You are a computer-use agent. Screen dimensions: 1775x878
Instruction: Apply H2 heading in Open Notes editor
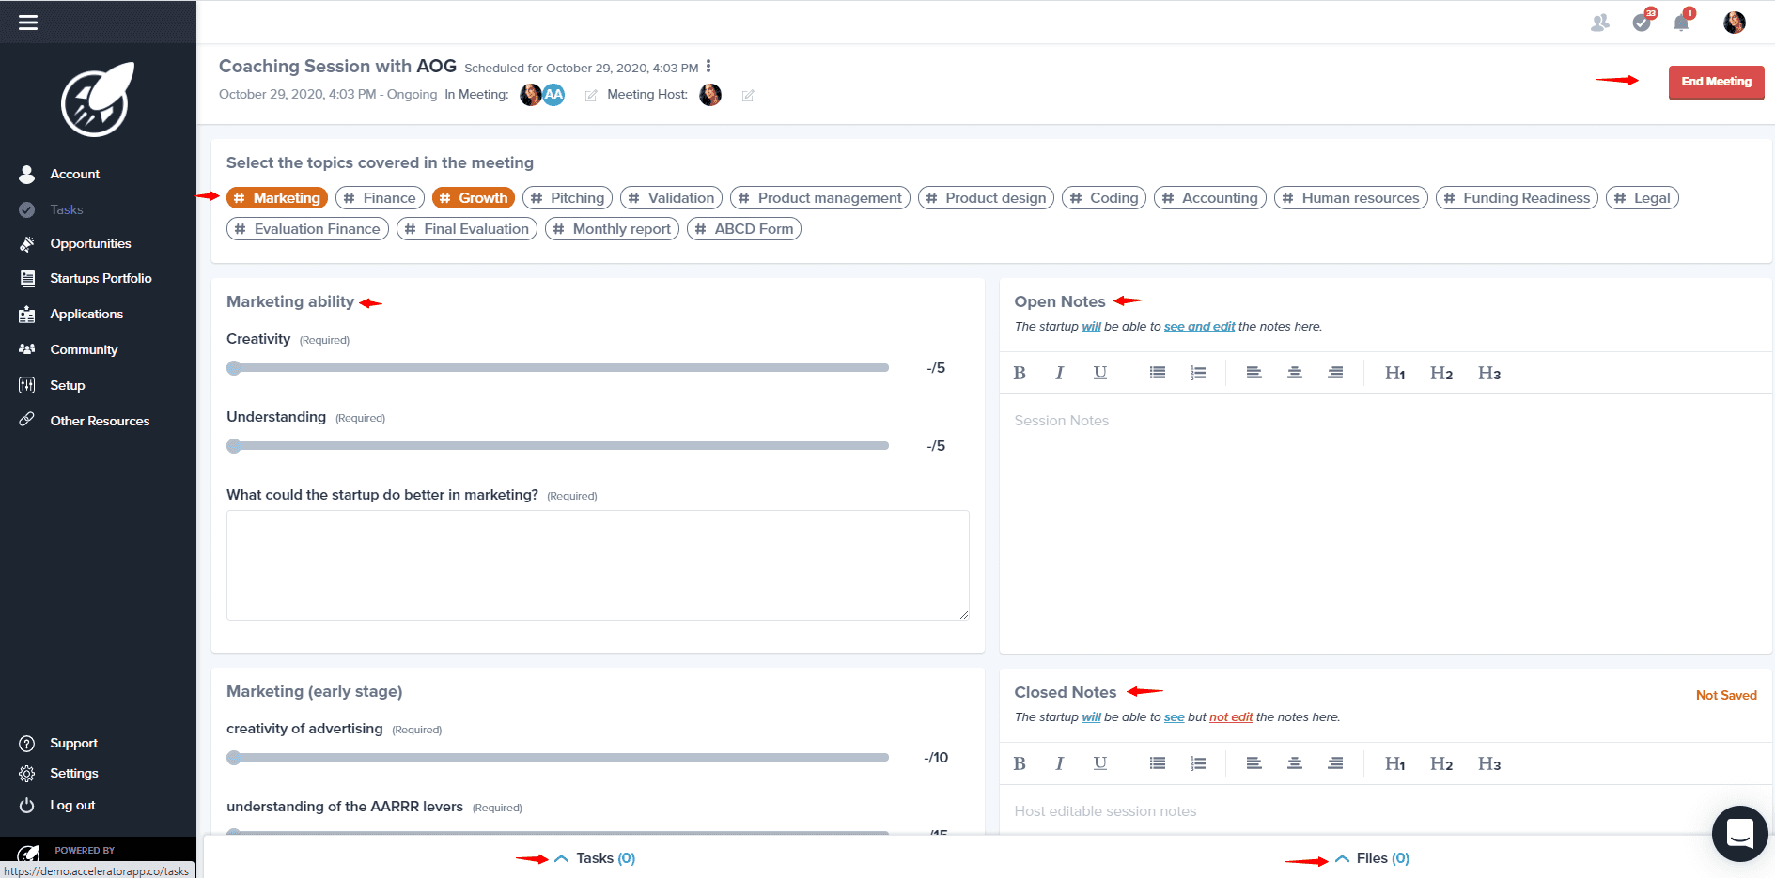[x=1441, y=373]
